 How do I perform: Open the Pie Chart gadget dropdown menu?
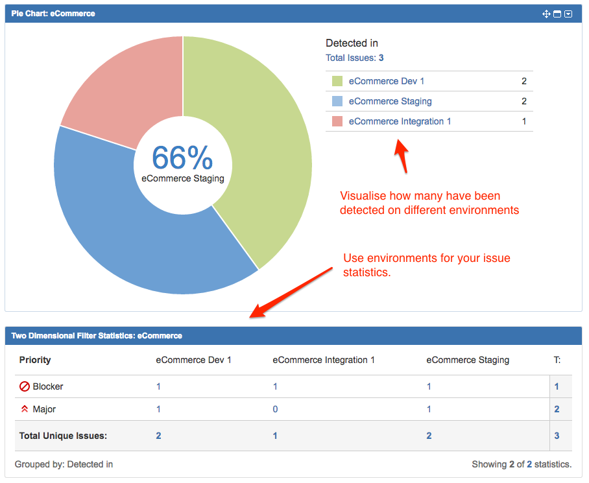(568, 14)
